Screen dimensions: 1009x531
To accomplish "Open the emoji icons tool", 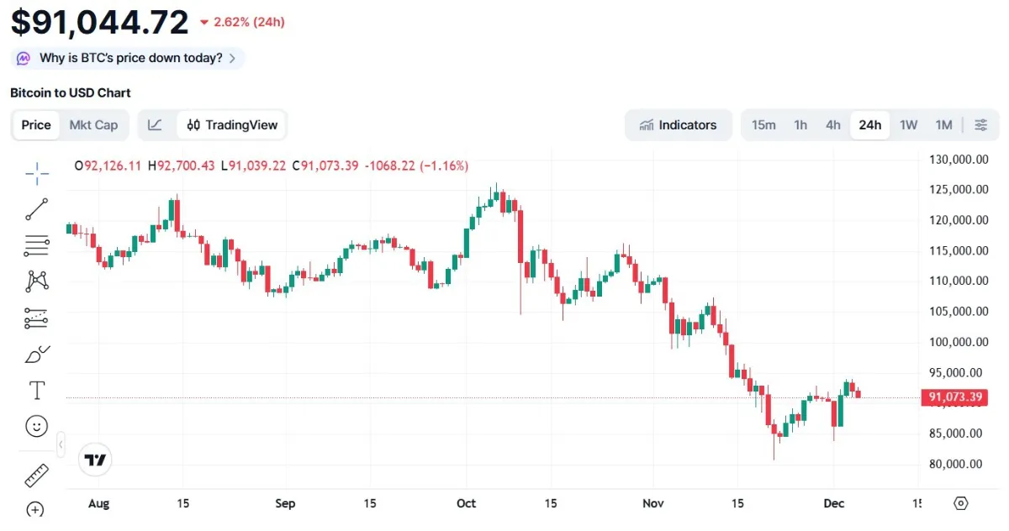I will (37, 426).
